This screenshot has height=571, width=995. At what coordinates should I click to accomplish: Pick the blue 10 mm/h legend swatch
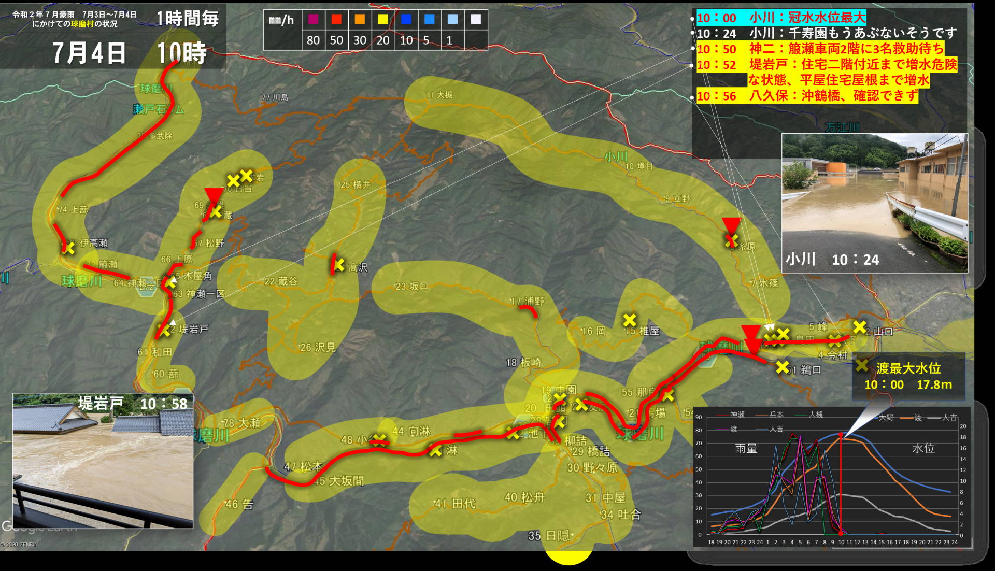coord(406,19)
